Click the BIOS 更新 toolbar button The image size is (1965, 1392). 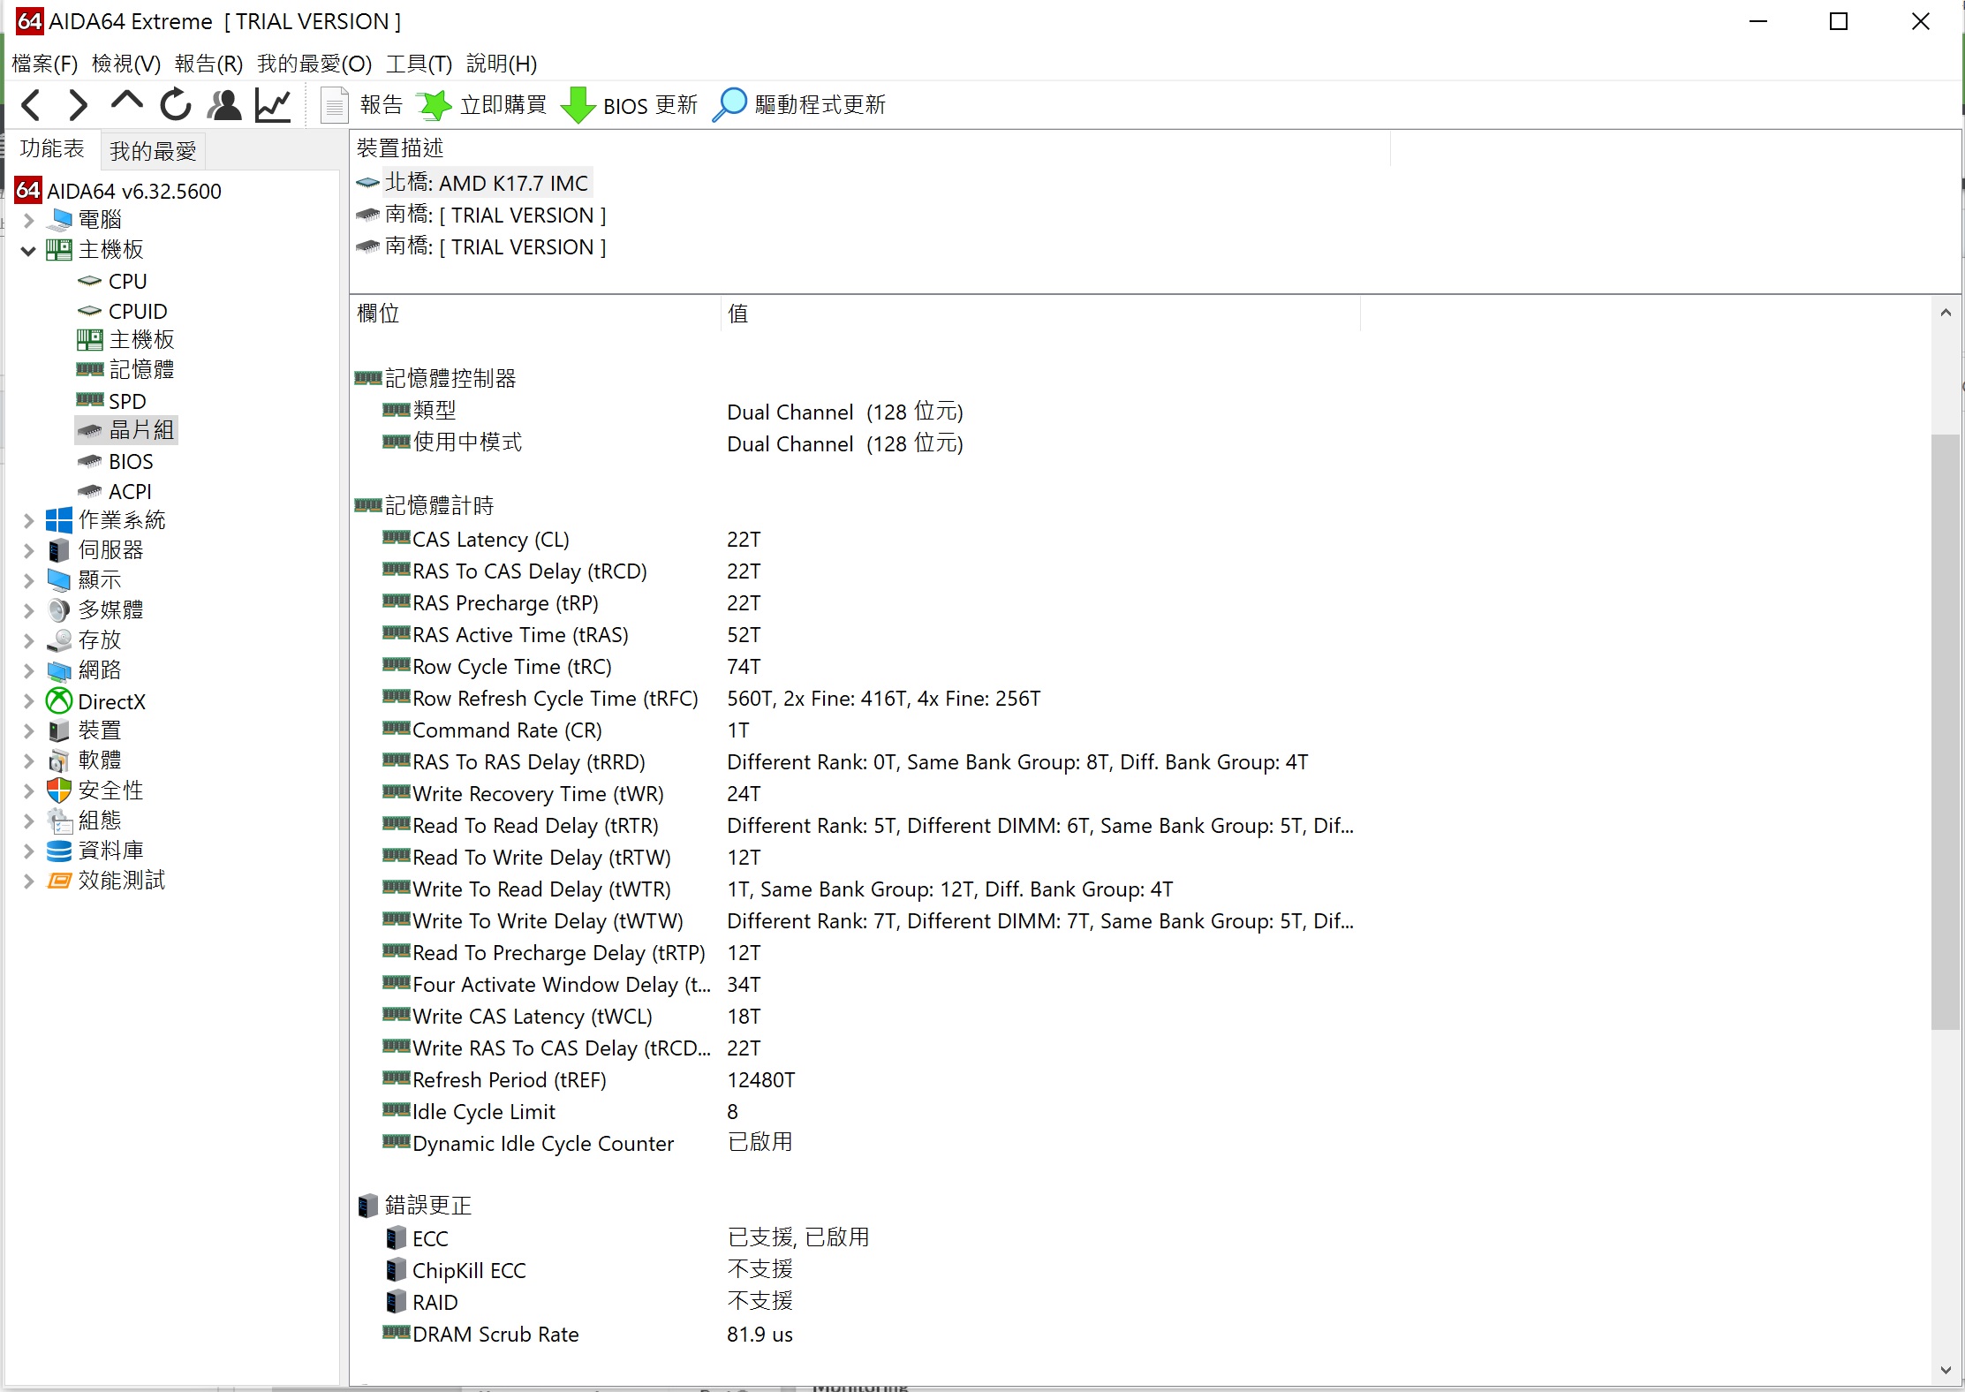point(630,105)
